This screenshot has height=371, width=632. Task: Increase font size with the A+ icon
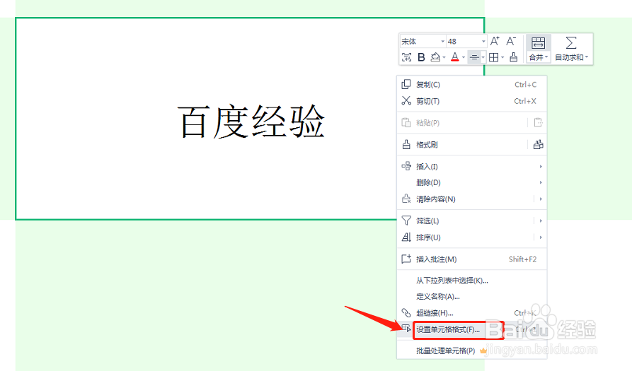point(495,41)
